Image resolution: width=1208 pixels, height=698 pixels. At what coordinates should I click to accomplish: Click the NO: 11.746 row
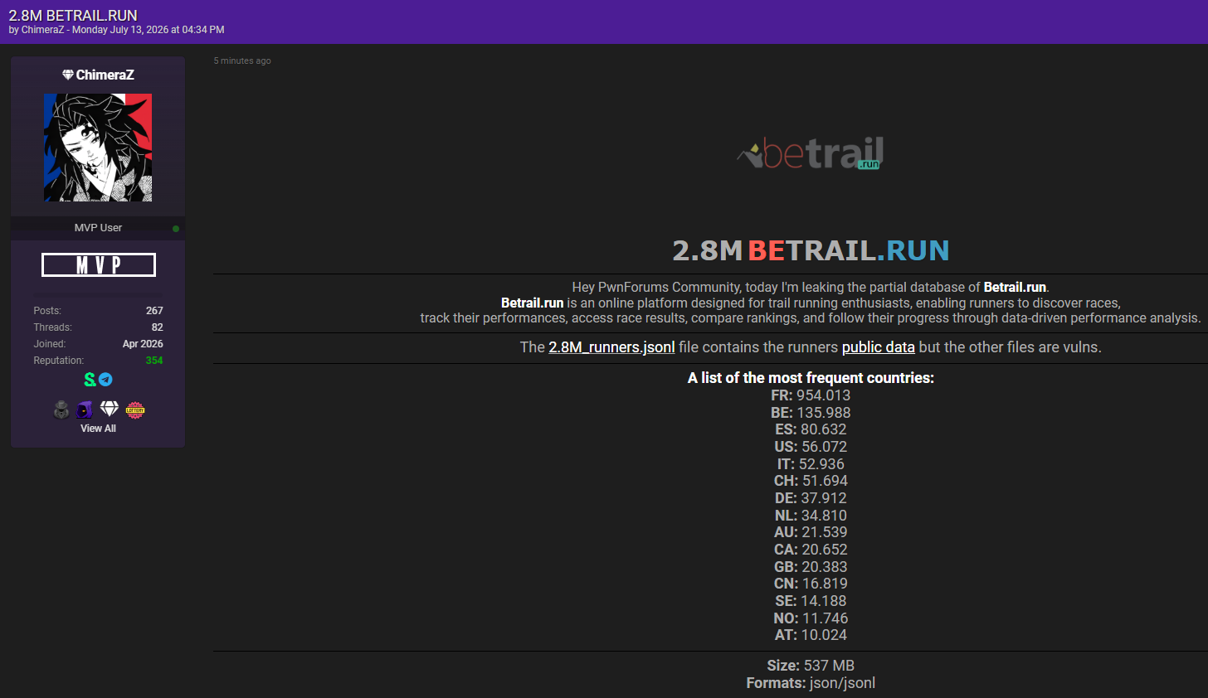tap(811, 618)
